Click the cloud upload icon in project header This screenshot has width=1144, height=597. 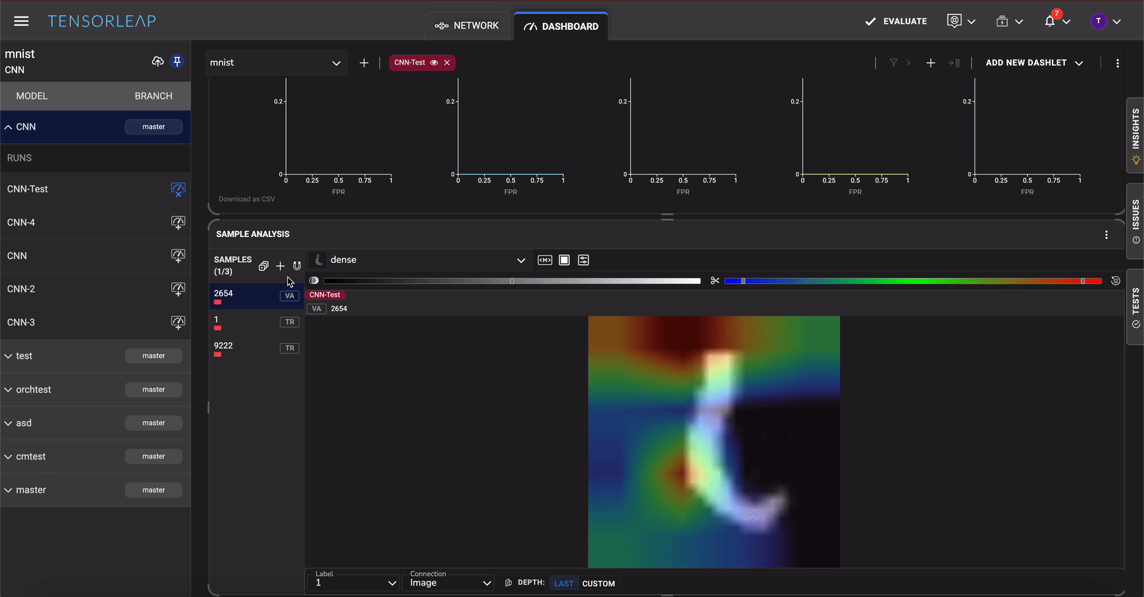(x=158, y=62)
